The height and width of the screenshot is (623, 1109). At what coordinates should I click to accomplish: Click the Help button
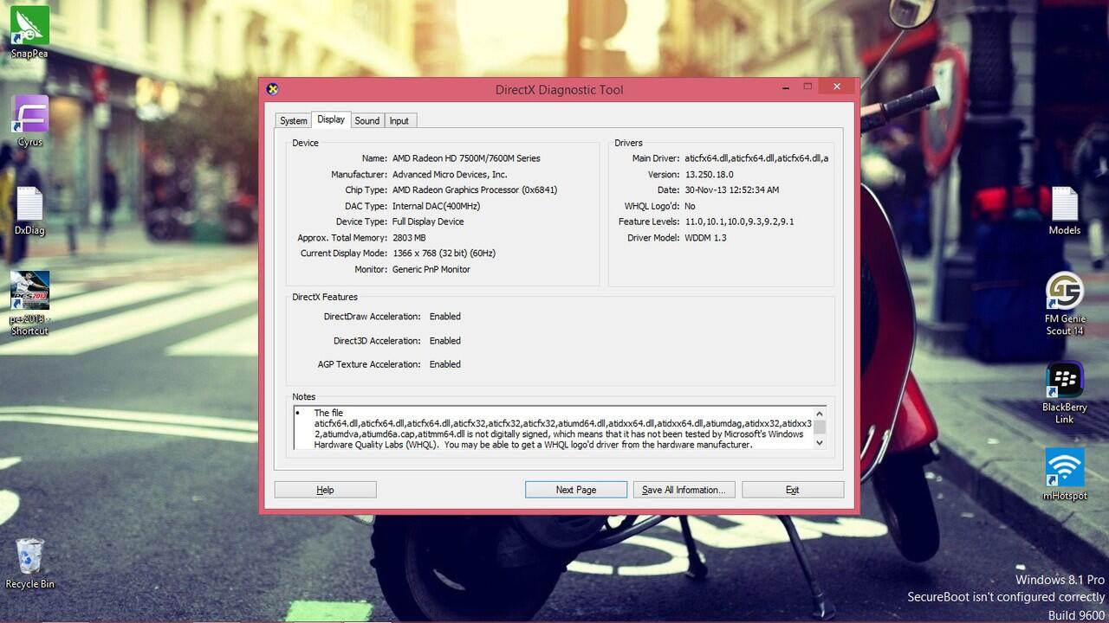click(x=326, y=490)
